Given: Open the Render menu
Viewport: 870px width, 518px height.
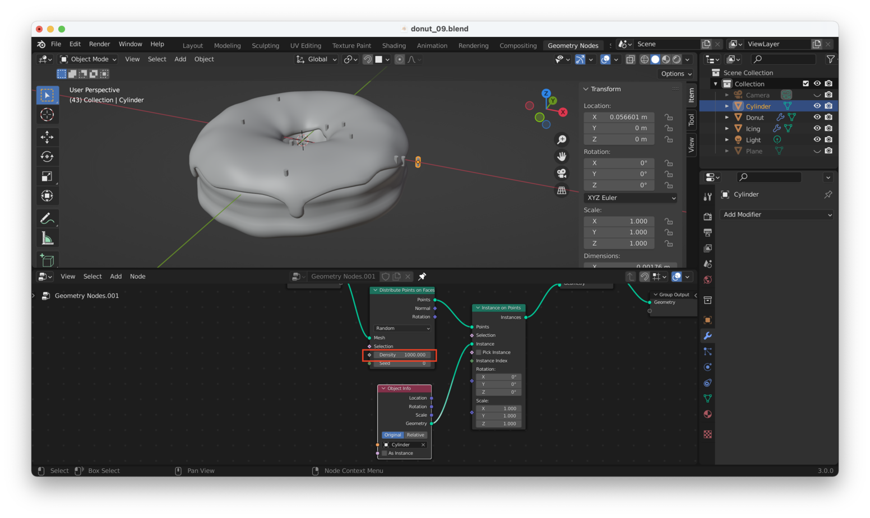Looking at the screenshot, I should [x=99, y=44].
